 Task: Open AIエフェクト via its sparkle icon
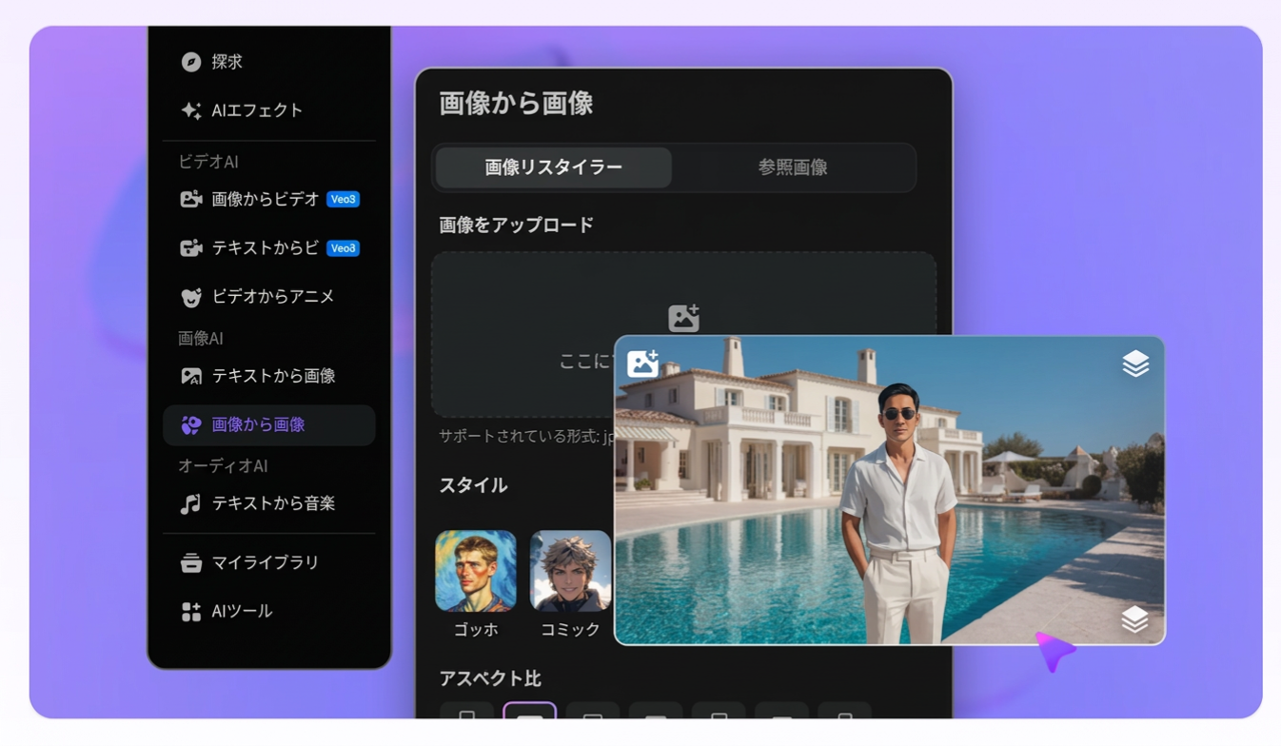(x=191, y=110)
